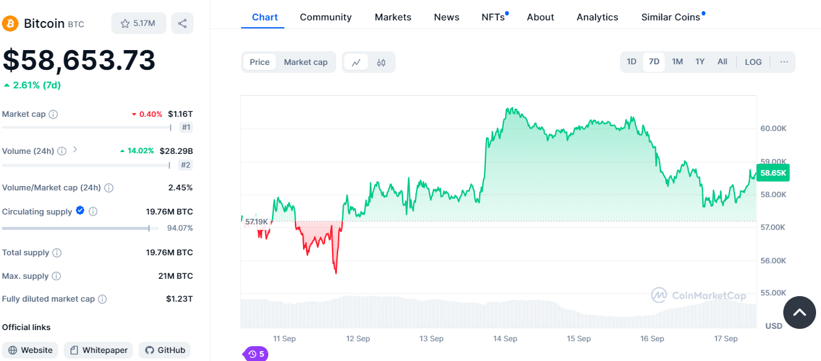
Task: Select the Price chart toggle
Action: point(260,62)
